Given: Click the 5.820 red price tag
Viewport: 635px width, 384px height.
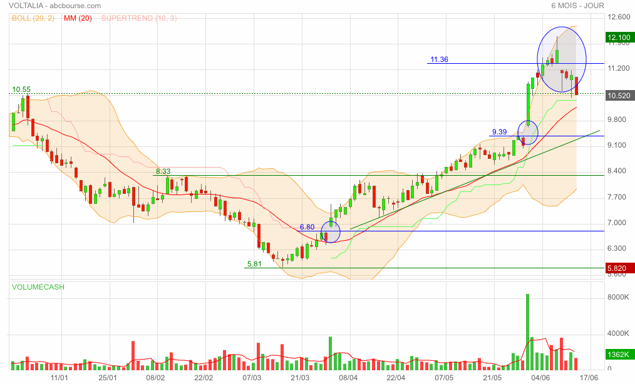Looking at the screenshot, I should click(x=619, y=268).
